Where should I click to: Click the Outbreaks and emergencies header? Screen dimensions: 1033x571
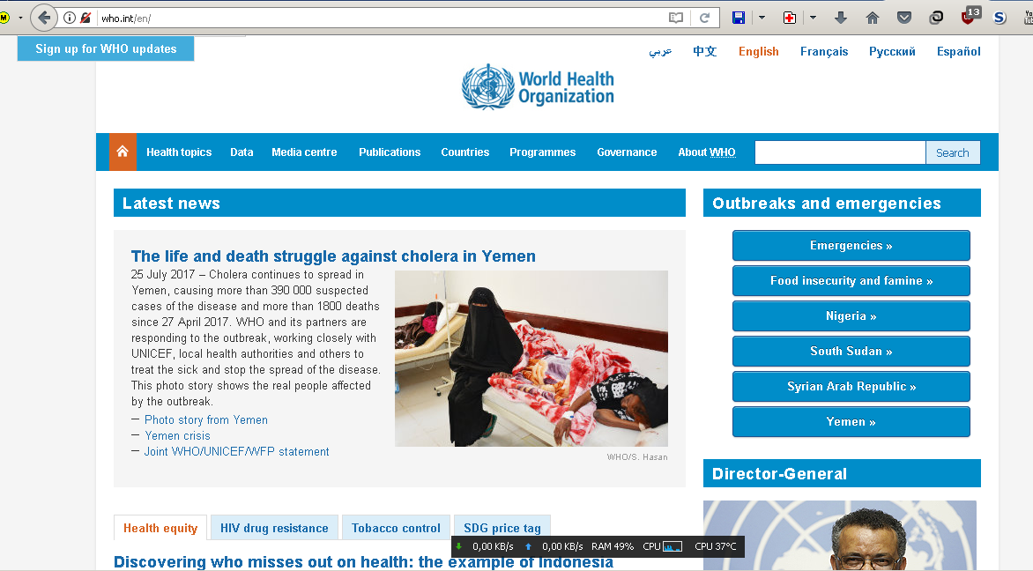coord(842,203)
